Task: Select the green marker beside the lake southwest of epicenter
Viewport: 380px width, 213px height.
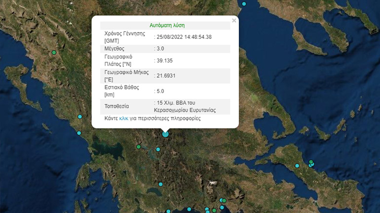Action: tap(139, 147)
